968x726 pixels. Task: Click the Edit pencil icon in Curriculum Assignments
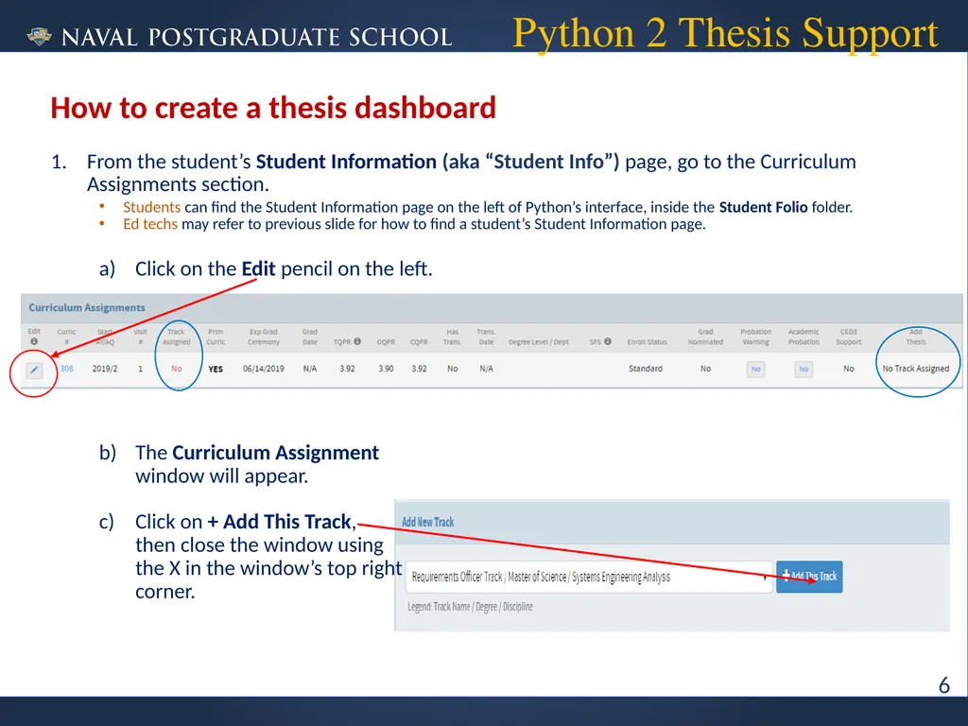pos(34,370)
